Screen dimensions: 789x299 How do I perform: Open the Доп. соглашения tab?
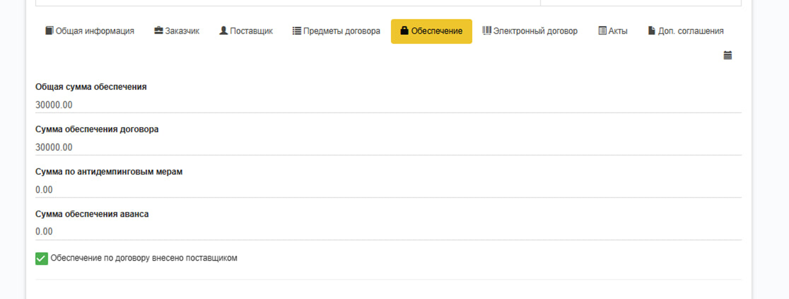[x=690, y=31]
